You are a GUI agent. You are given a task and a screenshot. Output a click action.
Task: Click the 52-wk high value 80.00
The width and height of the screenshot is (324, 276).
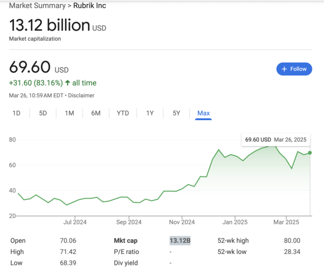(x=292, y=241)
